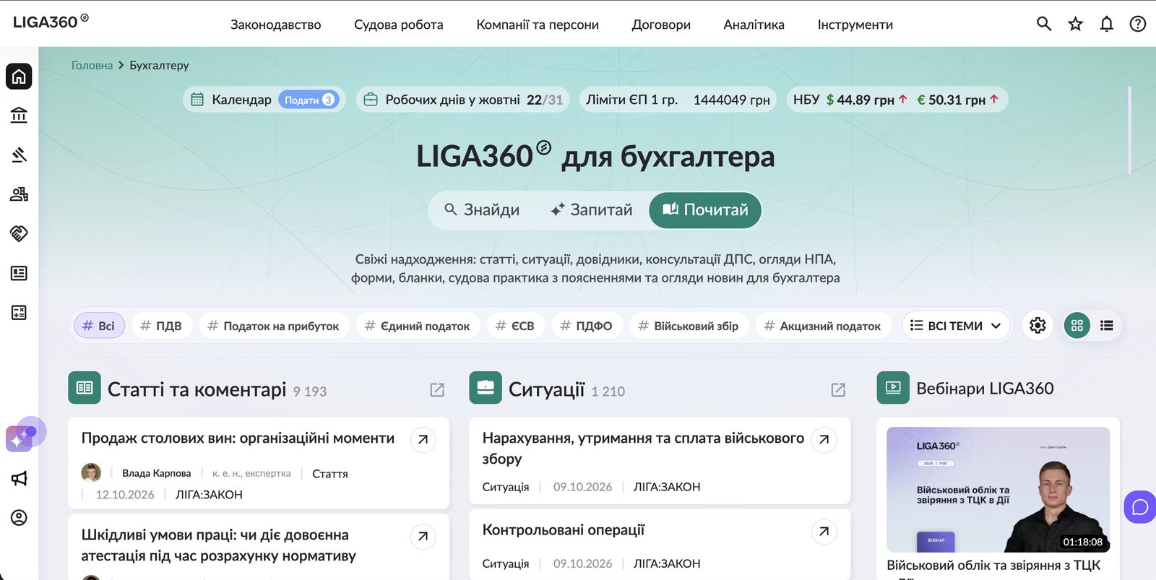Open the newspaper sidebar icon

19,273
